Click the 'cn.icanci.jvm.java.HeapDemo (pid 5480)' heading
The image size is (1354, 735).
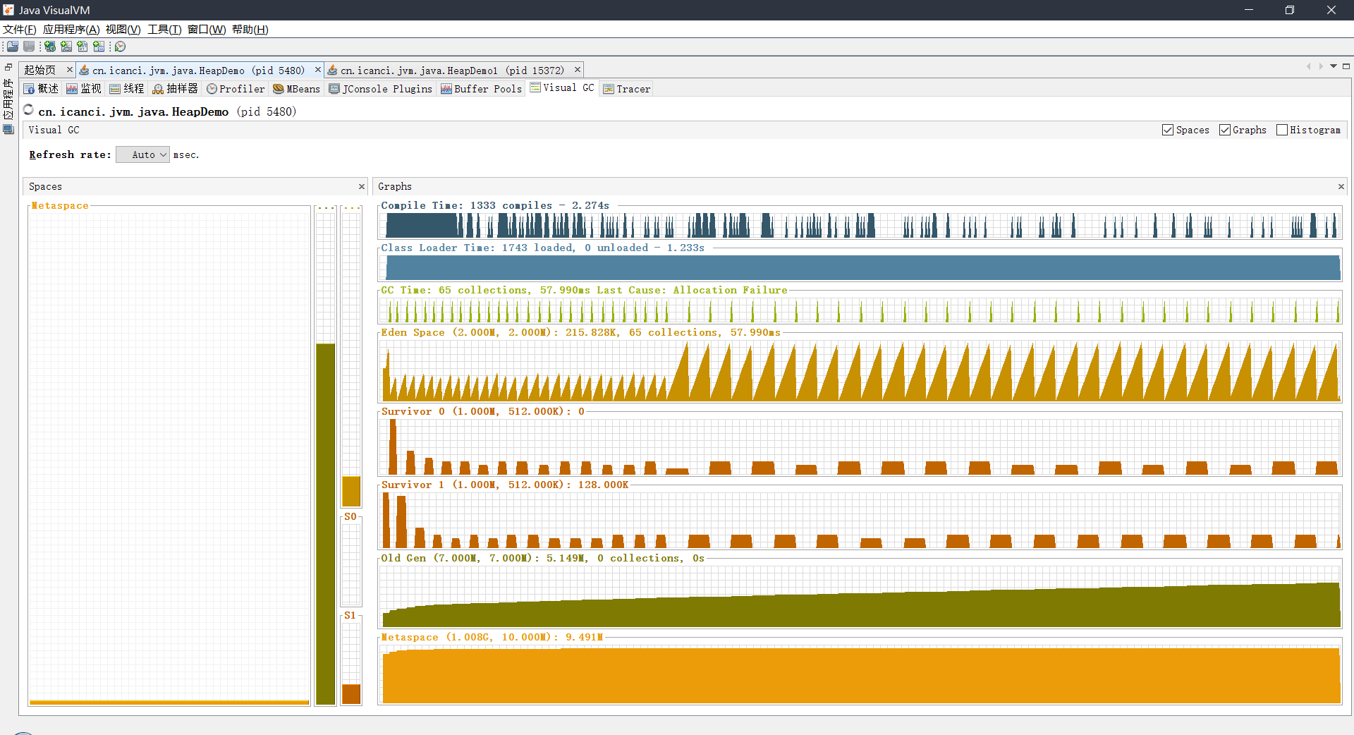coord(167,111)
